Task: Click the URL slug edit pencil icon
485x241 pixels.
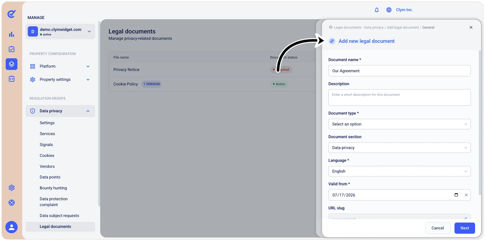Action: click(x=466, y=218)
